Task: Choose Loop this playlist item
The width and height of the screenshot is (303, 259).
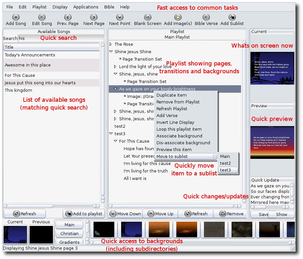Action: pyautogui.click(x=186, y=129)
